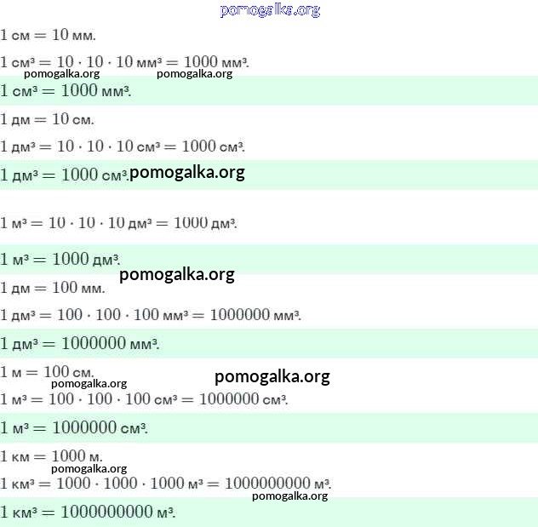Click the blue pomogalka.org link at top

pos(270,10)
